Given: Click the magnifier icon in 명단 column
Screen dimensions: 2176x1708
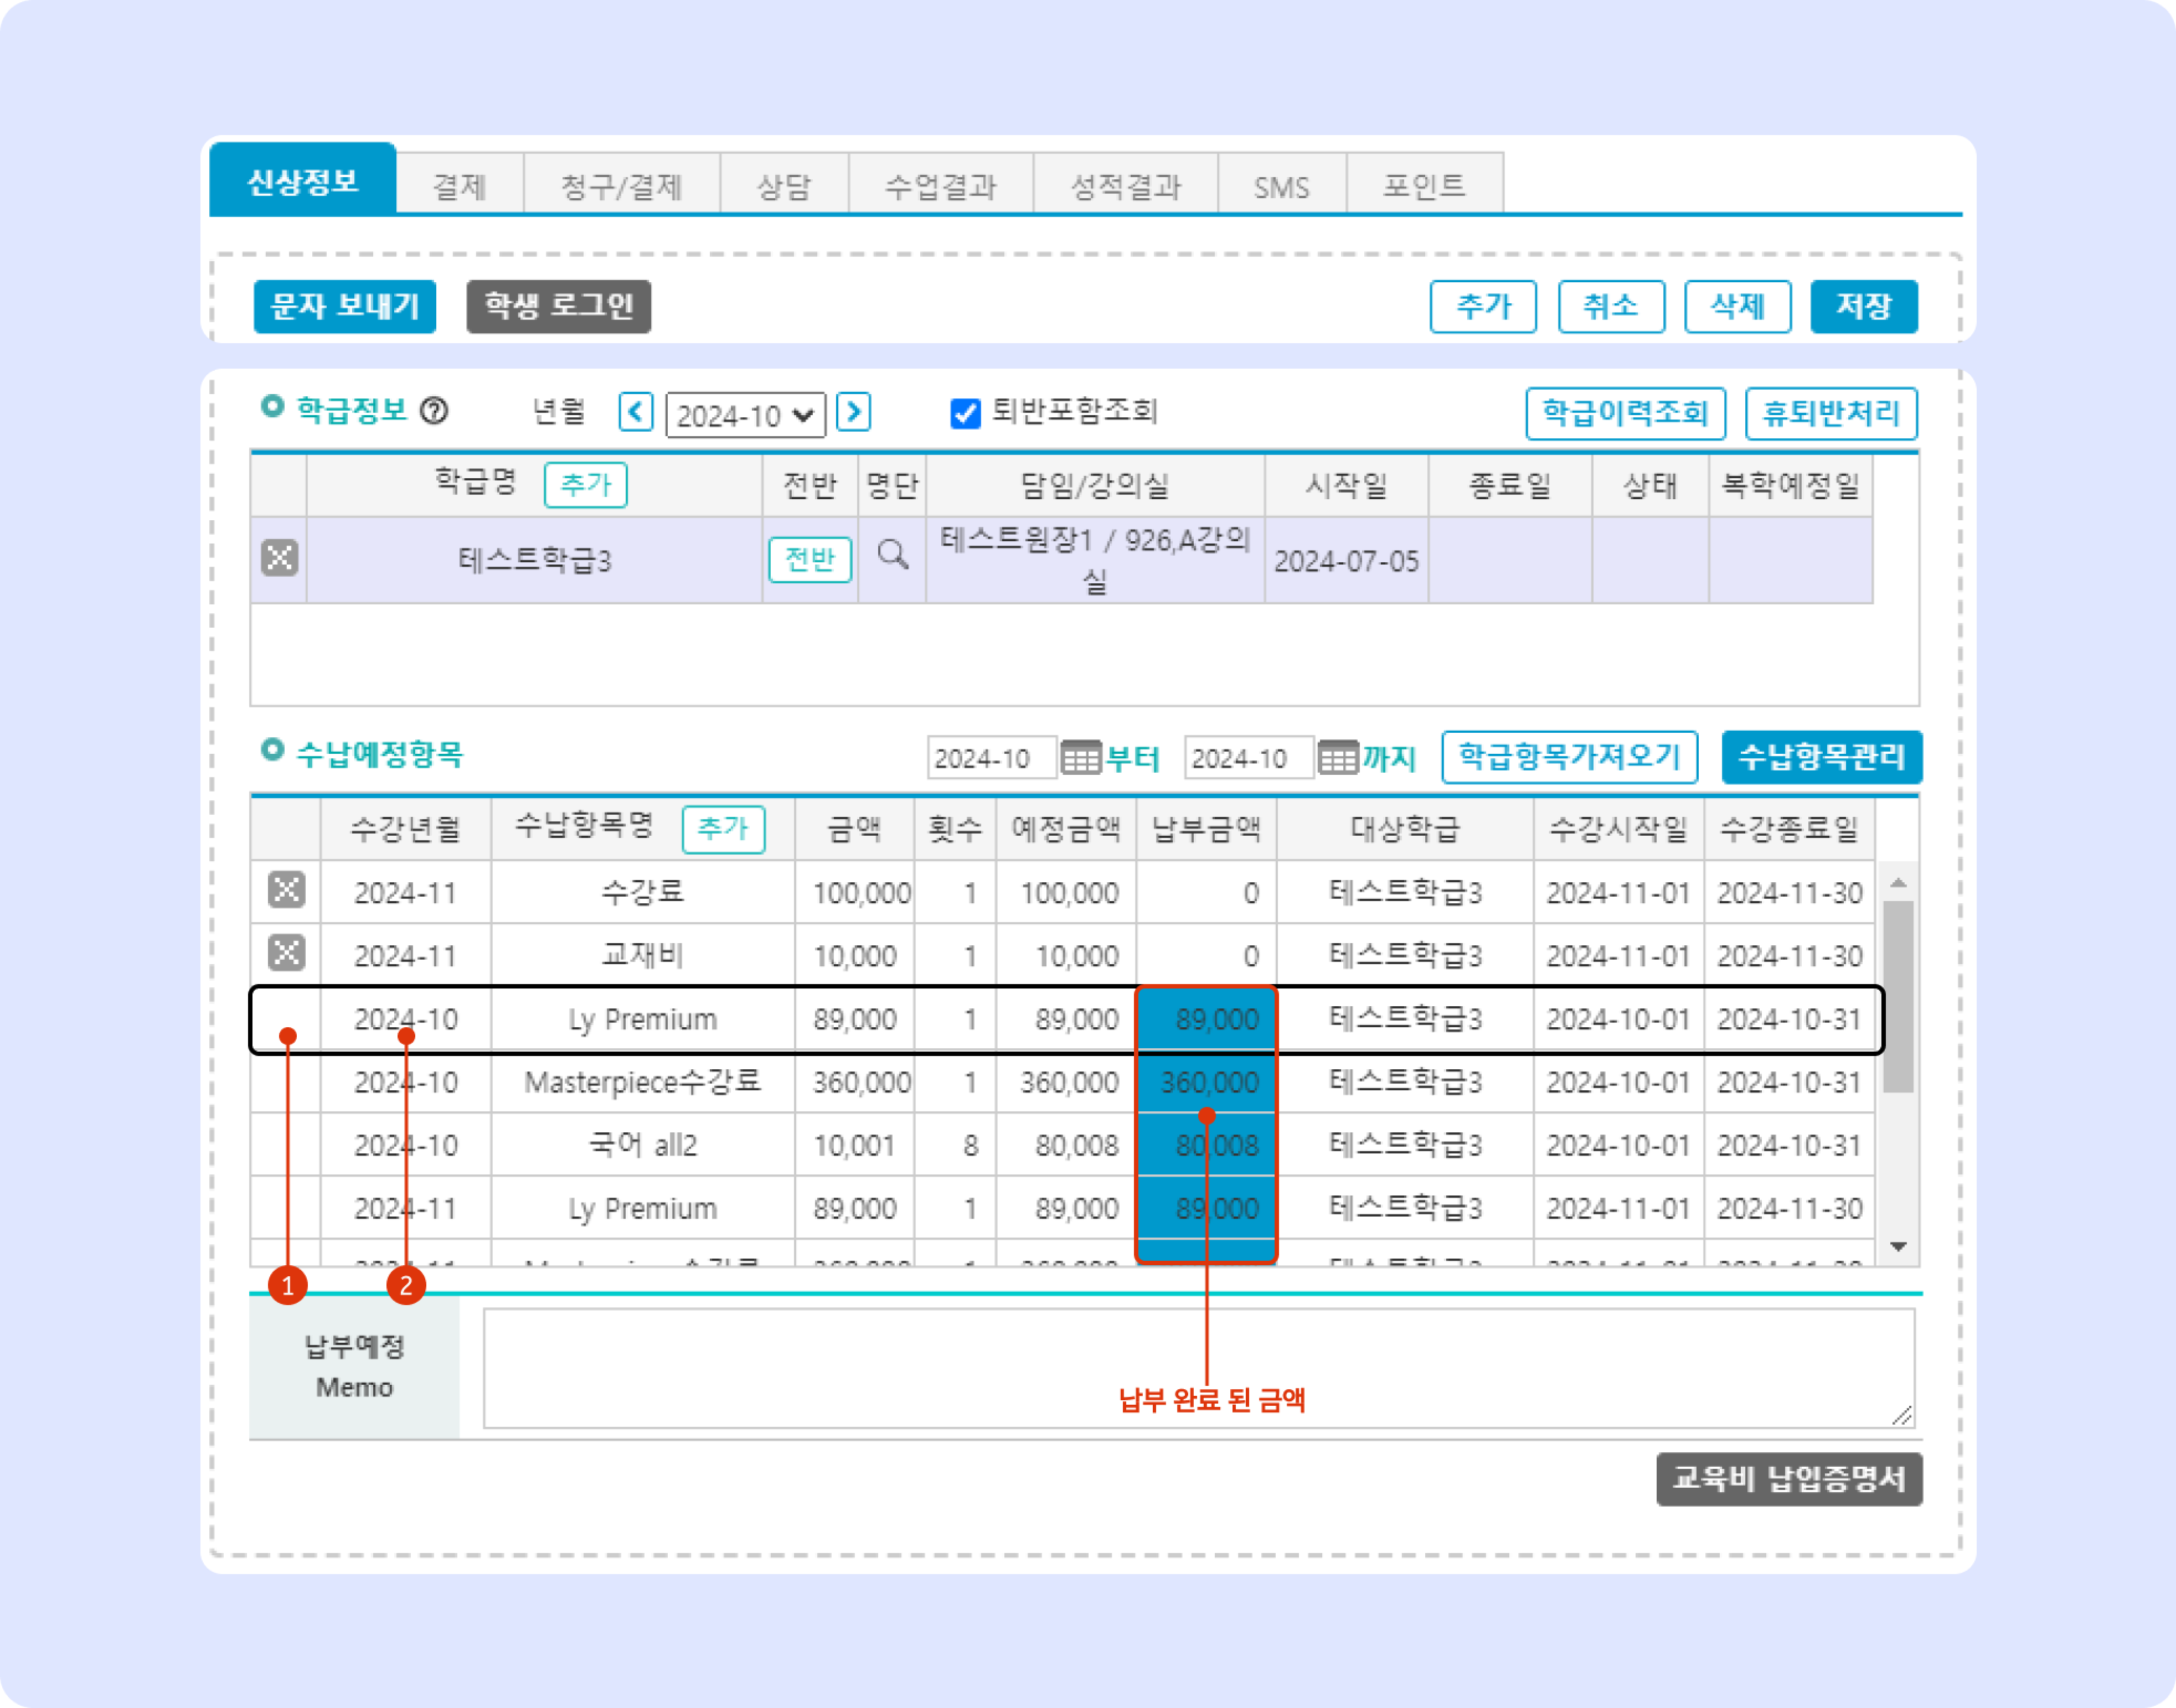Looking at the screenshot, I should click(893, 555).
